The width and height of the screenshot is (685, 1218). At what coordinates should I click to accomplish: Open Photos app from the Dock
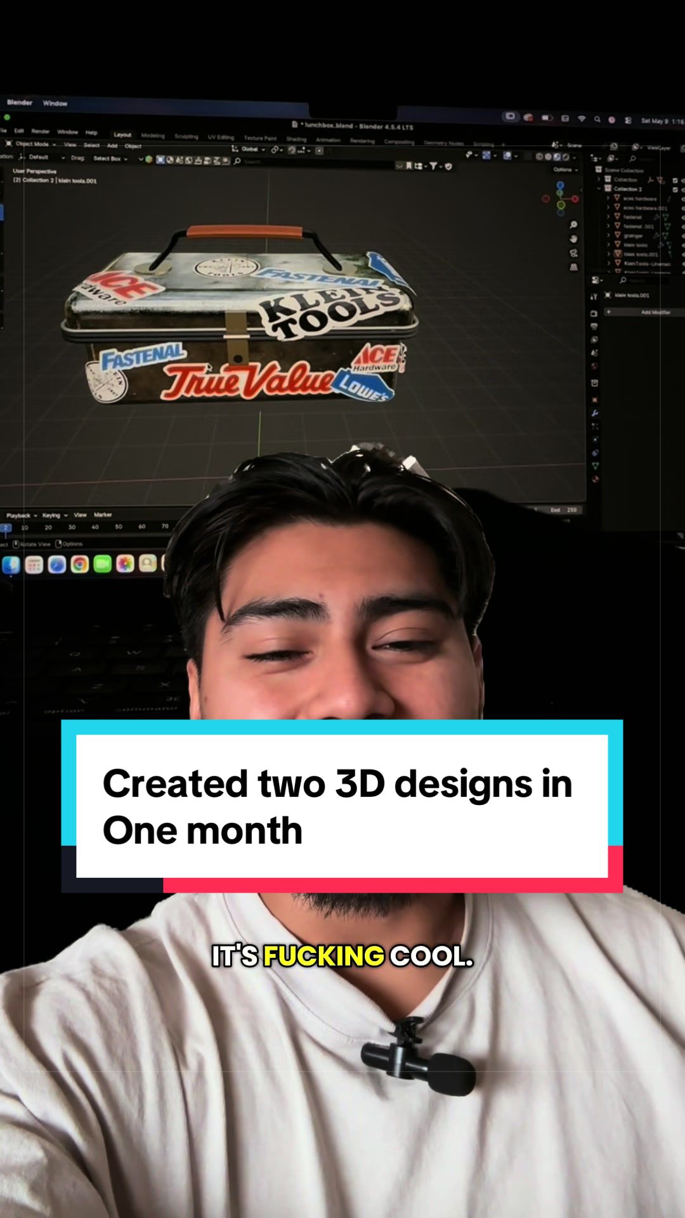[126, 563]
